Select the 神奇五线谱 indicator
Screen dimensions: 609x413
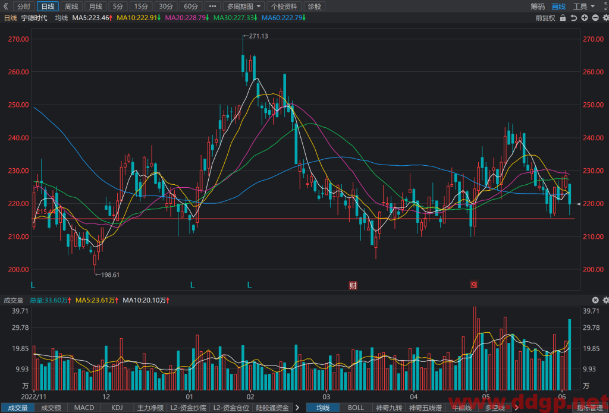(x=425, y=408)
